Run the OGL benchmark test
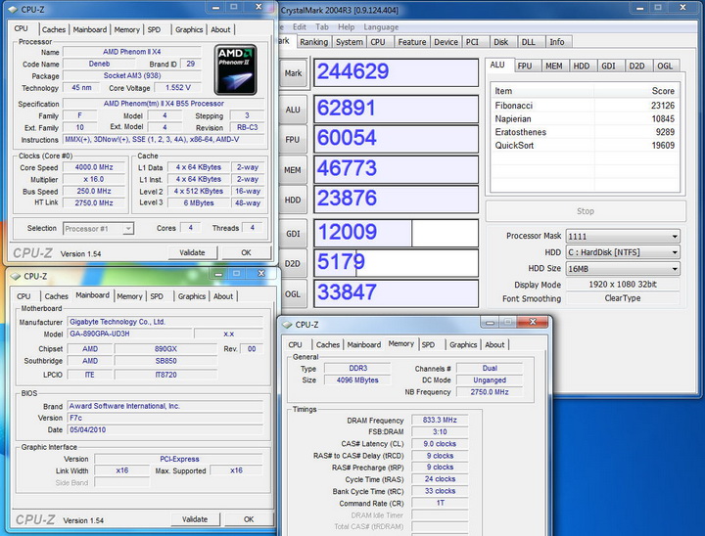This screenshot has width=705, height=536. (293, 292)
